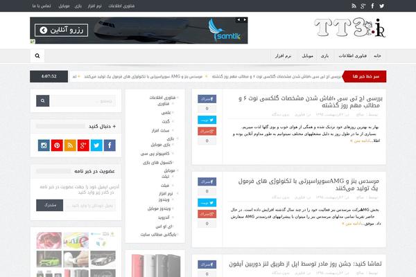Share the HTC Galaxy Note post on Facebook
Screen dimensions: 416x277
point(207,99)
